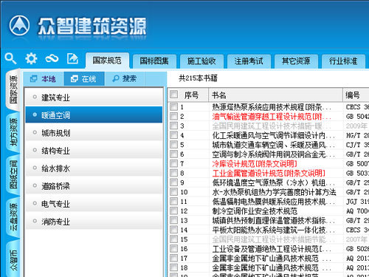
Task: Switch to the 施工验收 tab
Action: (x=201, y=61)
